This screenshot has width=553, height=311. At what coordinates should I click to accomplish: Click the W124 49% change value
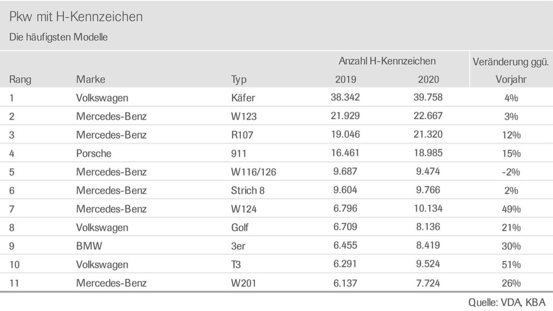[x=511, y=209]
